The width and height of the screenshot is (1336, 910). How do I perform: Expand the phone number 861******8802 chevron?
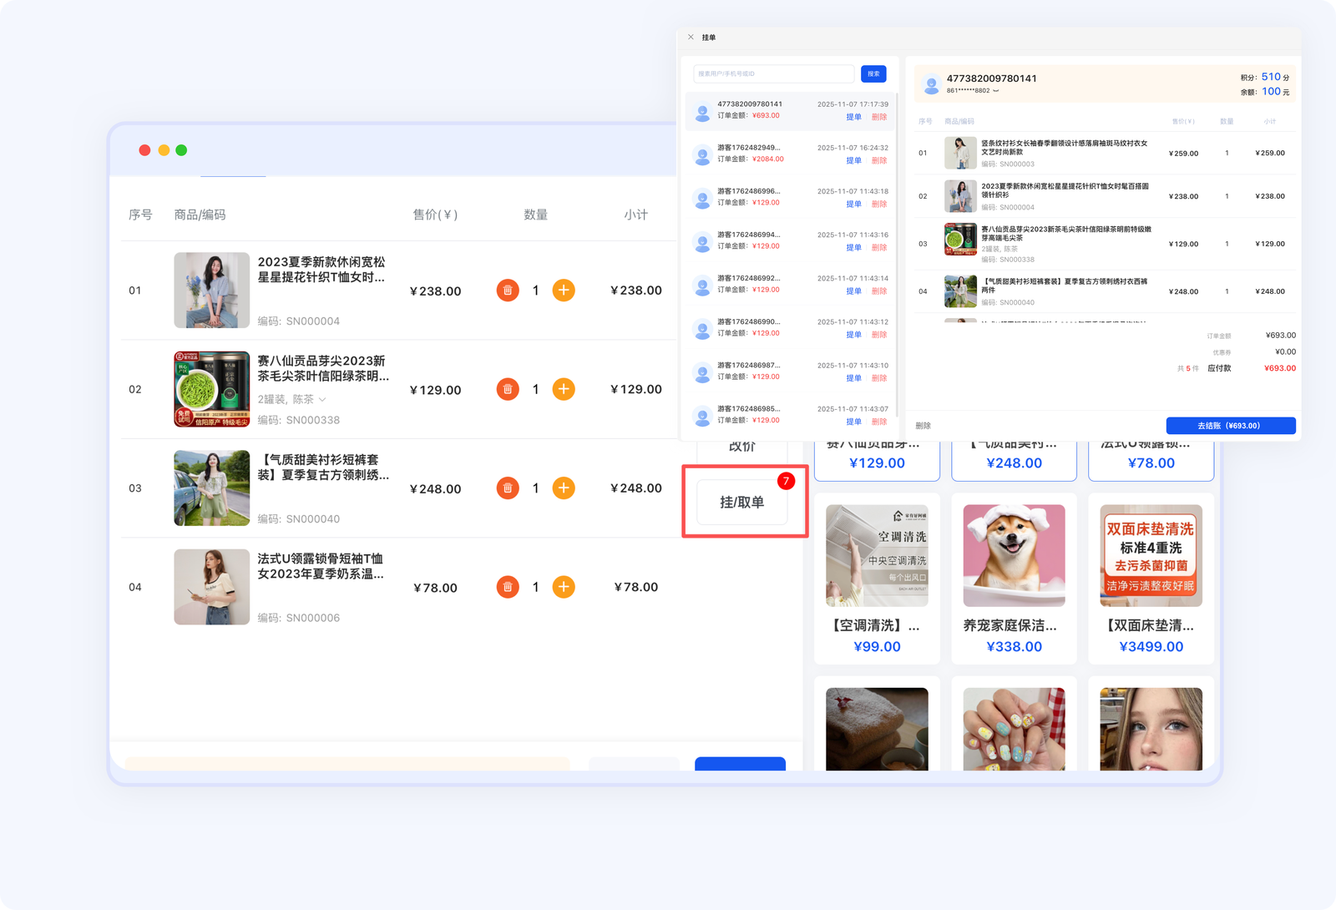pos(995,91)
